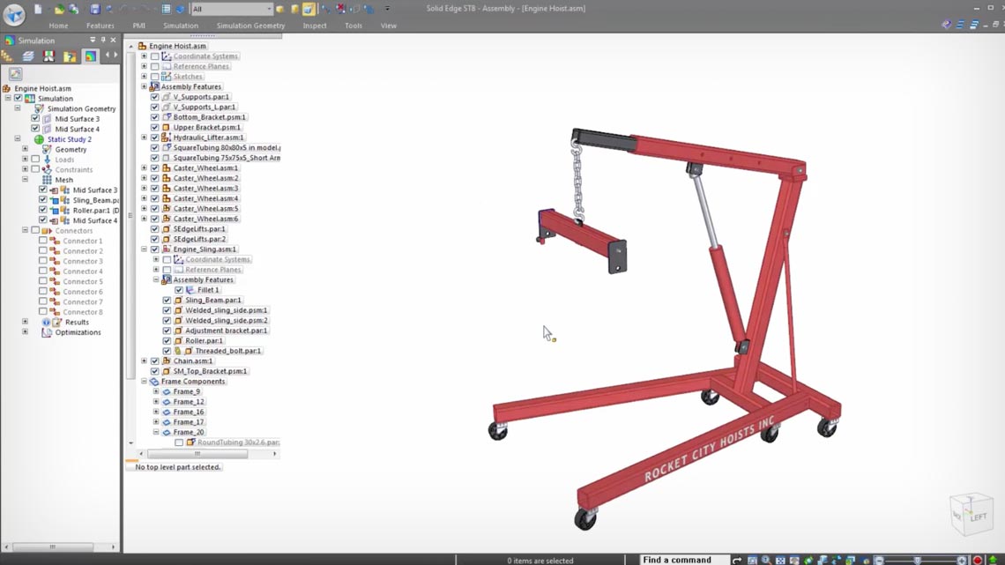
Task: Click the Mesh node icon in simulation tree
Action: click(47, 180)
